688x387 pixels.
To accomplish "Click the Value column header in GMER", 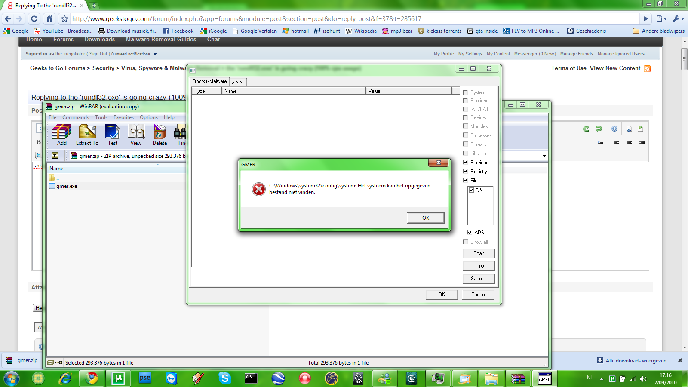I will click(408, 91).
